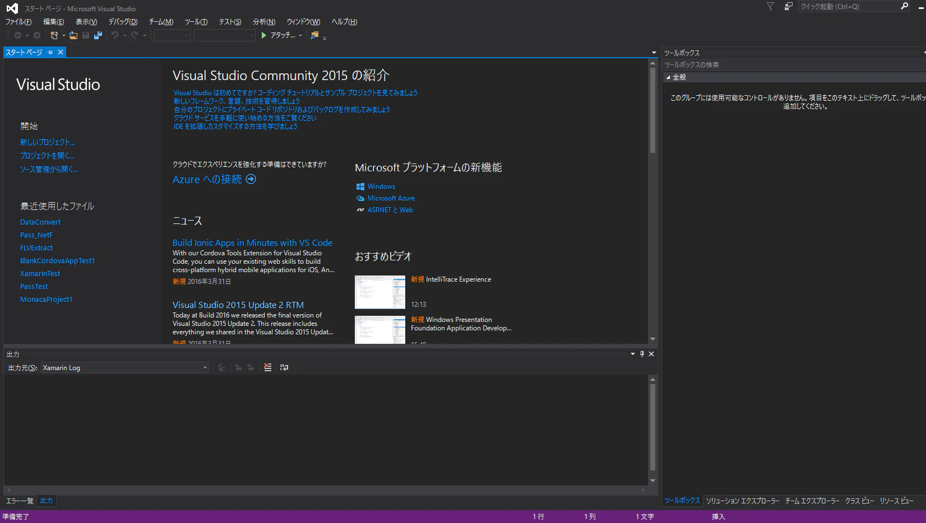Screen dimensions: 926x523
Task: Switch to the クラス ビュー tab
Action: point(860,501)
